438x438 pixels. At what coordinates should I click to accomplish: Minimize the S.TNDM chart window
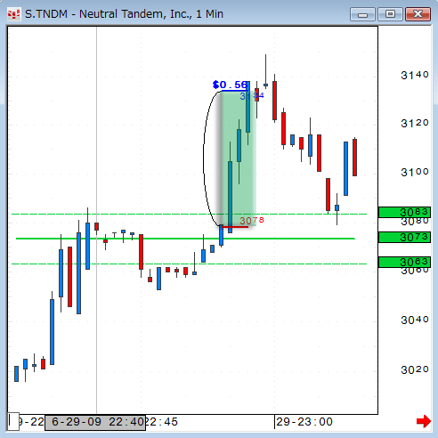pyautogui.click(x=362, y=14)
